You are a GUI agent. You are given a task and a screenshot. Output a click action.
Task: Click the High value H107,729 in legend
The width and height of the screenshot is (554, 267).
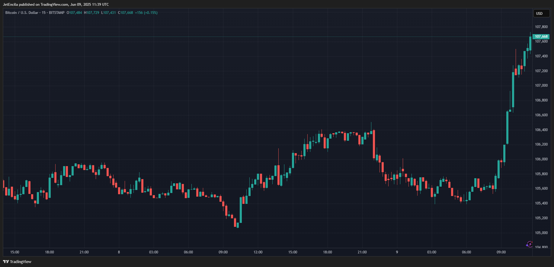coord(91,13)
